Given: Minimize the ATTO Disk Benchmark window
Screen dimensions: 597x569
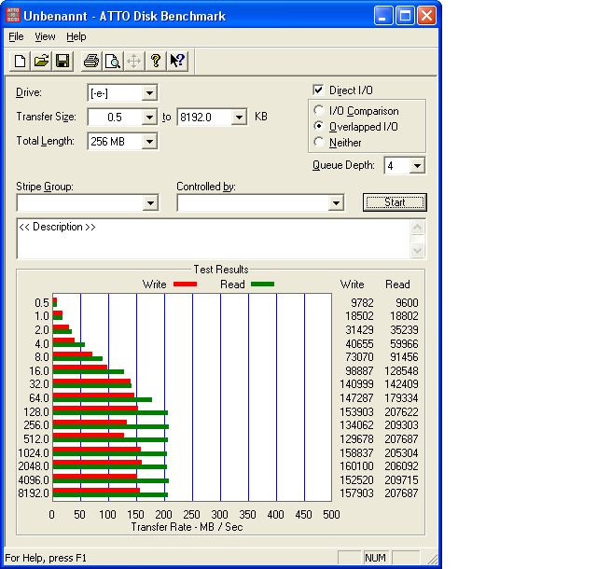Looking at the screenshot, I should [x=383, y=16].
